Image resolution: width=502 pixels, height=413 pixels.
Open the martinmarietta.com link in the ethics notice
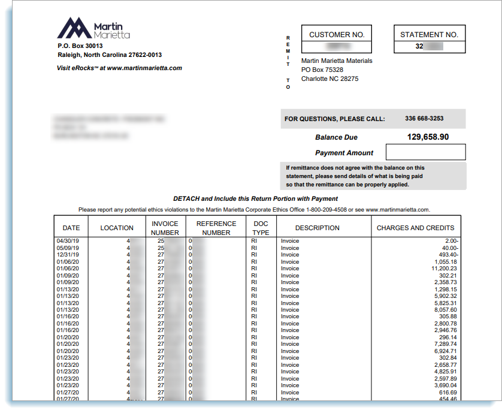(x=397, y=210)
